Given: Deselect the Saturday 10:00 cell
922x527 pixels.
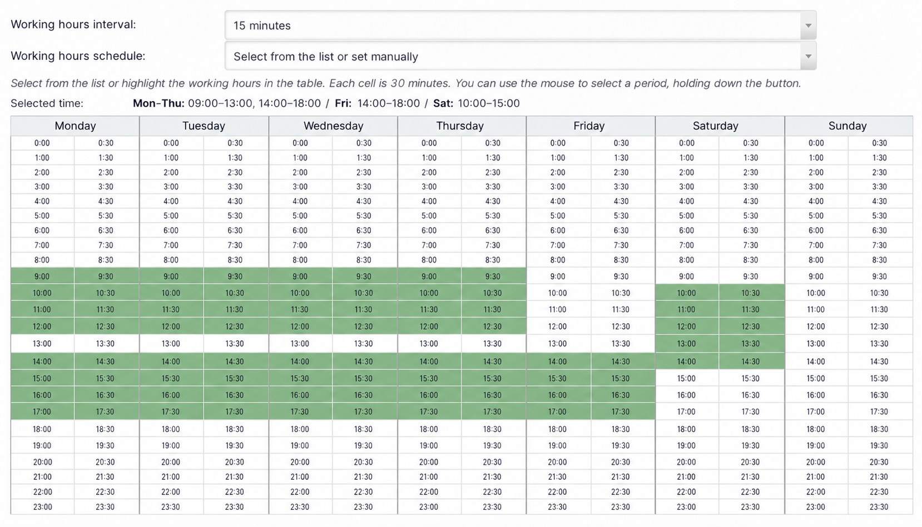Looking at the screenshot, I should [686, 293].
